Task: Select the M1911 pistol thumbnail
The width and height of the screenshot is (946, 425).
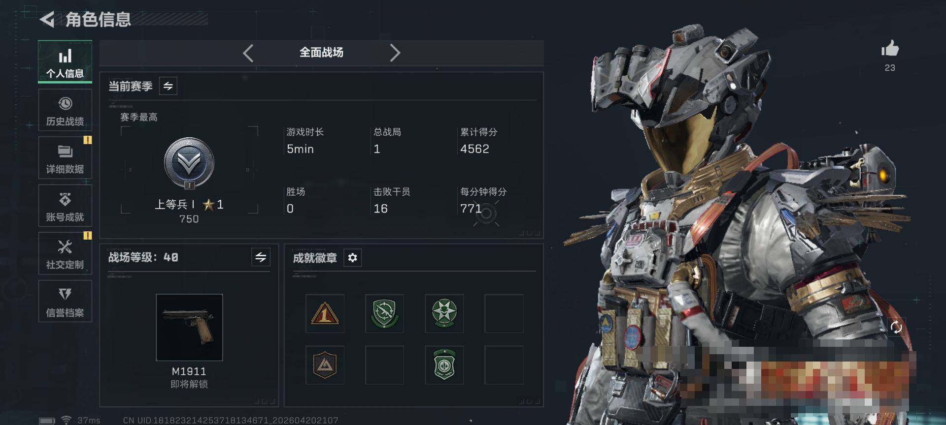Action: point(189,327)
